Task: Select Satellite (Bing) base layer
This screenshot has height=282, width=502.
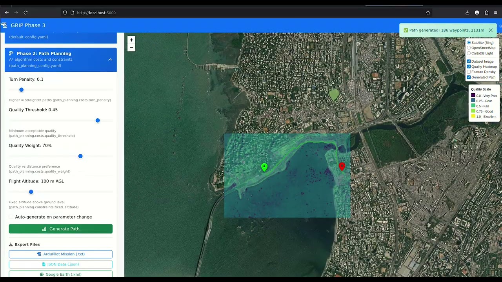Action: (x=469, y=42)
